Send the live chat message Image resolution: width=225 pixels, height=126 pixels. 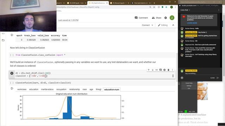tap(218, 78)
